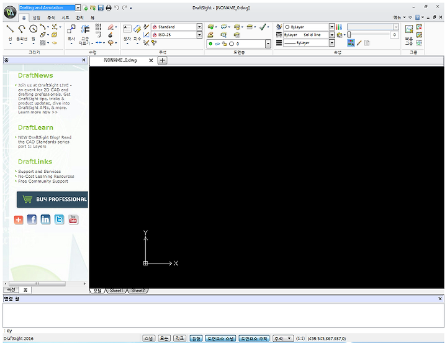Screen dimensions: 447x345
Task: Open the Drafting and Annotation workspace dropdown
Action: 78,7
